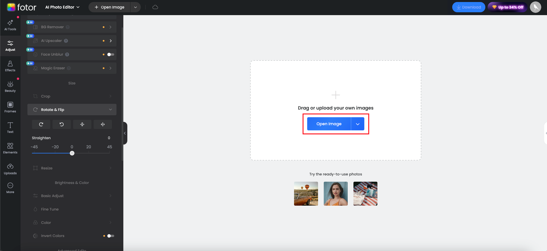Click the top bar Open Image button
The width and height of the screenshot is (547, 251).
point(109,7)
